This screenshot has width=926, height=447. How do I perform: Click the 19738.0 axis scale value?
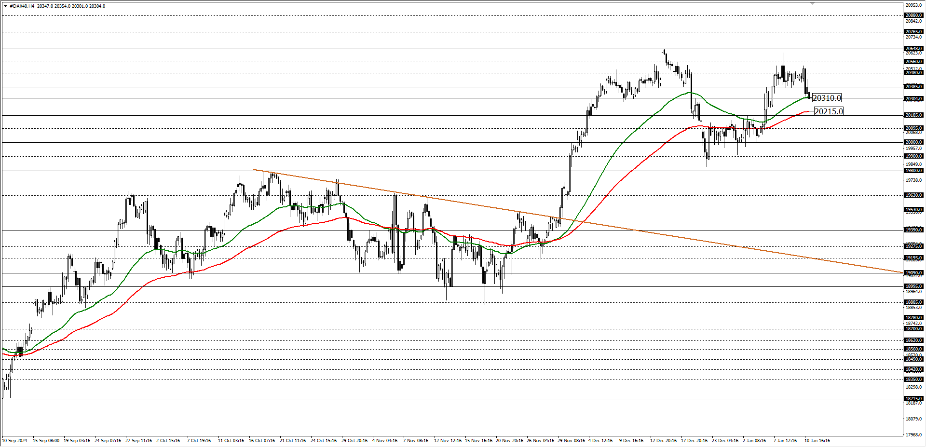coord(913,180)
